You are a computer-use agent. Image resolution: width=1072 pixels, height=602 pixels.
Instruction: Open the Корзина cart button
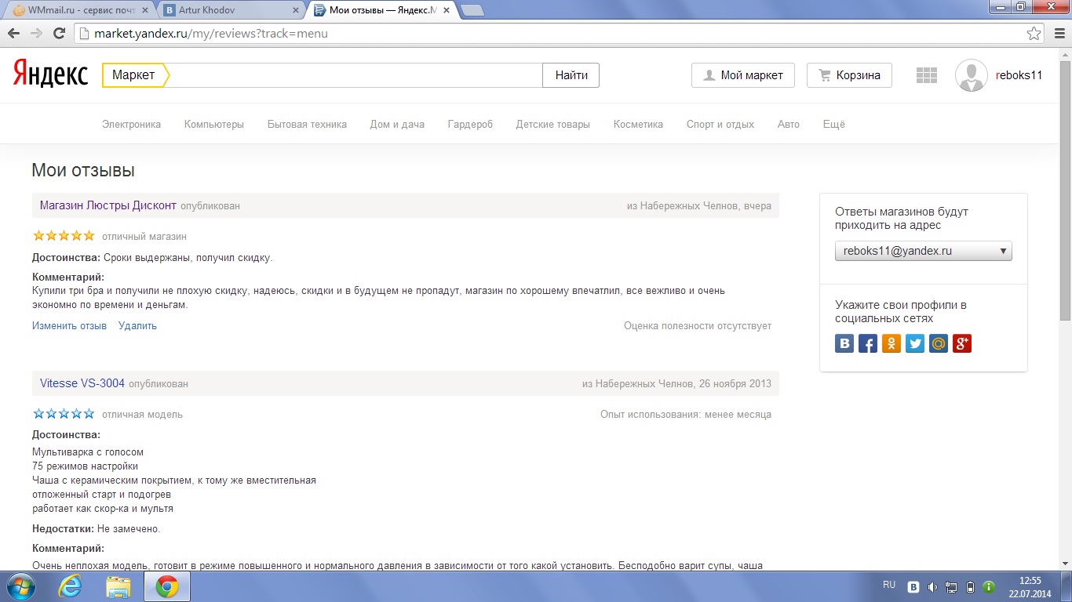coord(849,75)
